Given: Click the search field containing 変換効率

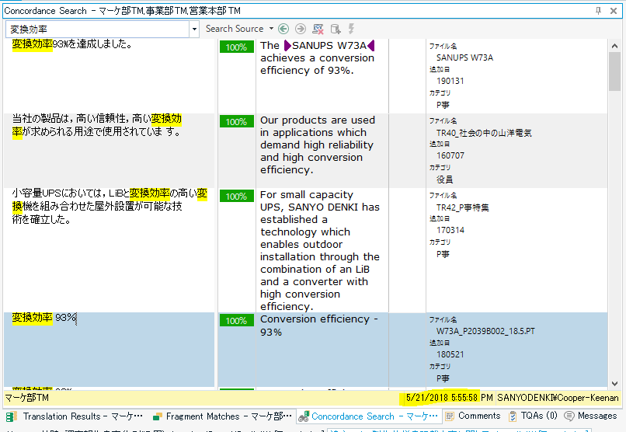Looking at the screenshot, I should coord(97,30).
